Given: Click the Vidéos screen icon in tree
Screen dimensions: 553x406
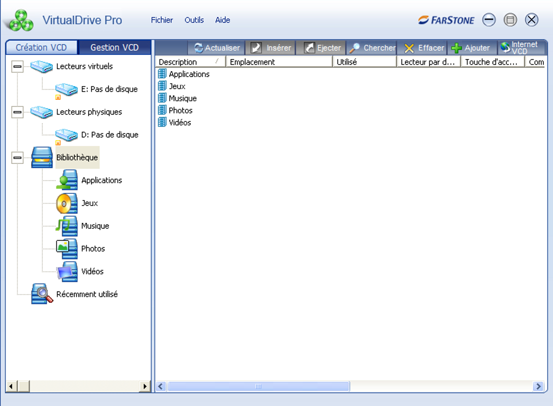Looking at the screenshot, I should (x=67, y=271).
